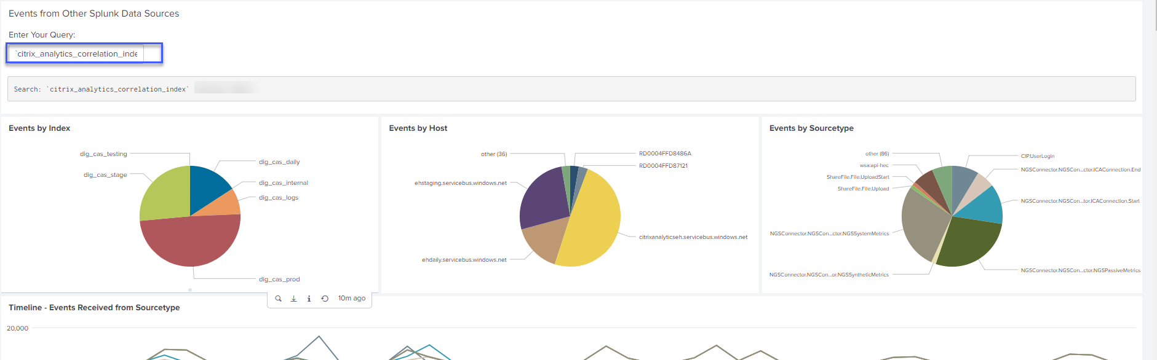Click the 20,000 y-axis value

(x=17, y=328)
